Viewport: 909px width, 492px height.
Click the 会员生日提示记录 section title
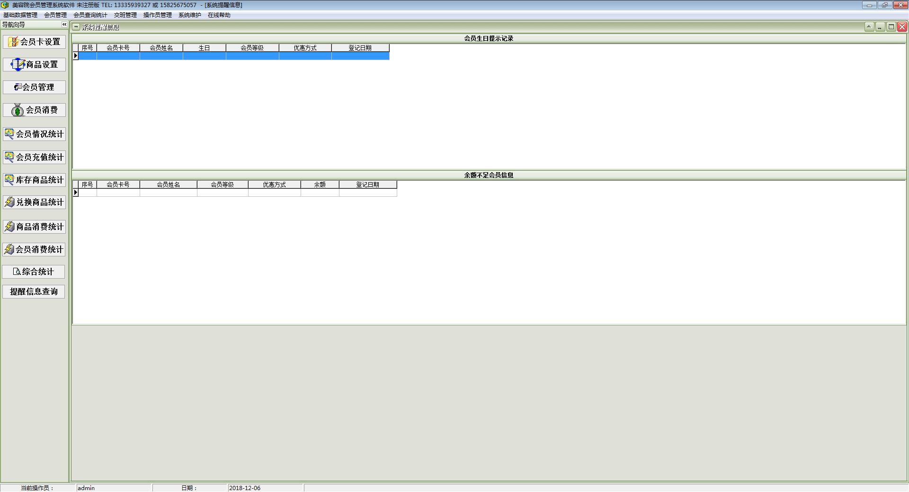(489, 38)
